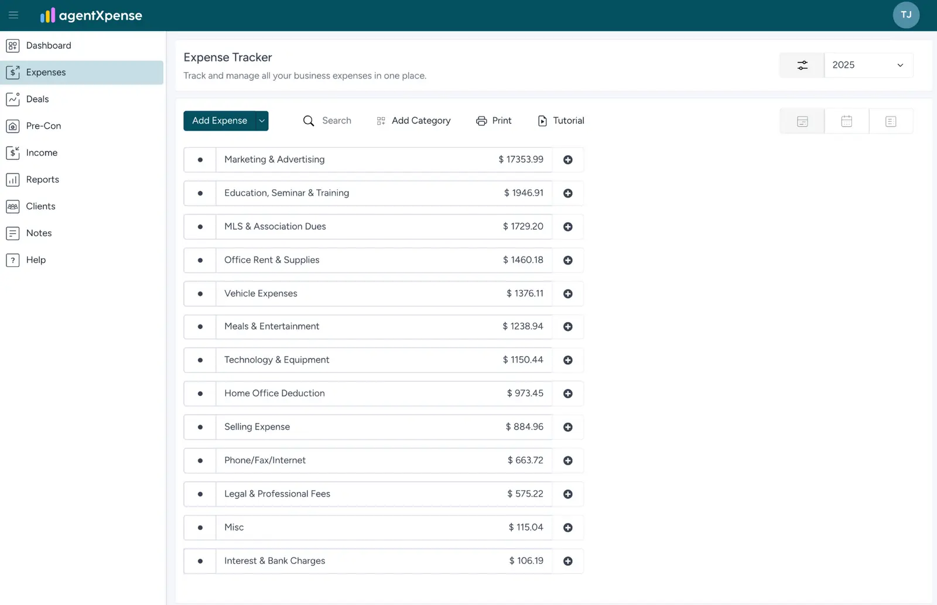937x605 pixels.
Task: Open the TJ user avatar menu
Action: (906, 15)
